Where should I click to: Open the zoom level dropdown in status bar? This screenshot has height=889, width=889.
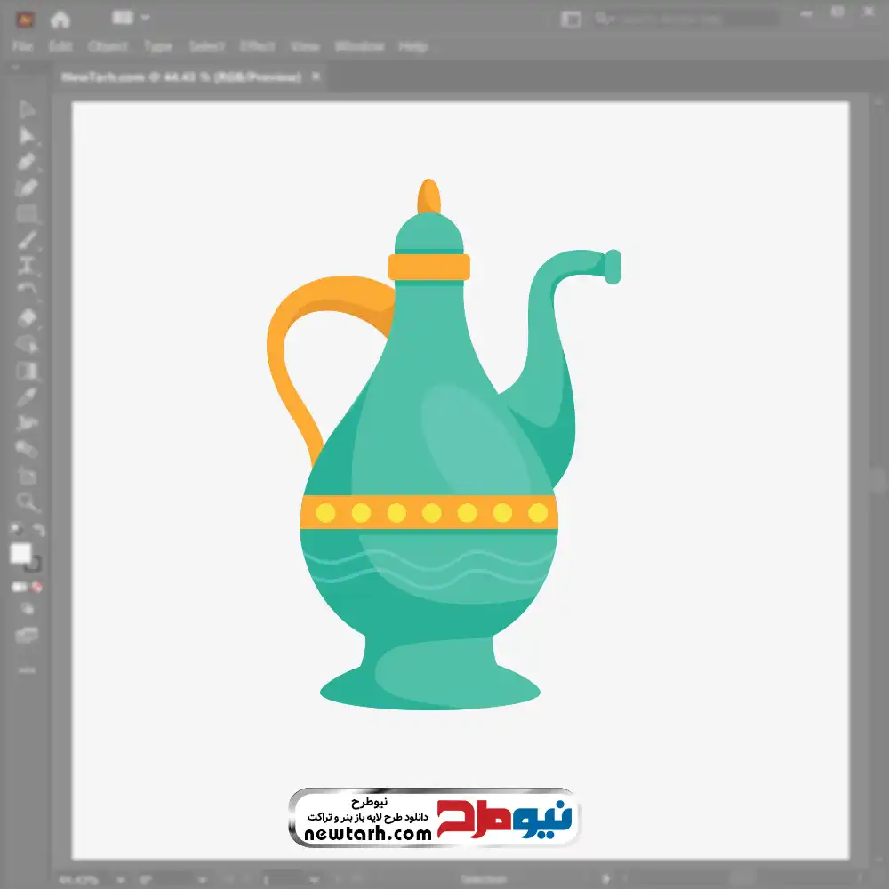[119, 879]
